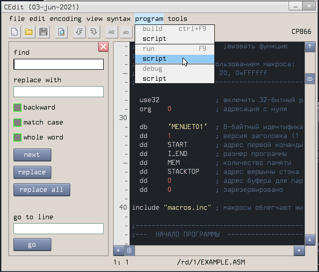Click the redo arrow toolbar icon
The width and height of the screenshot is (319, 272).
pos(94,32)
